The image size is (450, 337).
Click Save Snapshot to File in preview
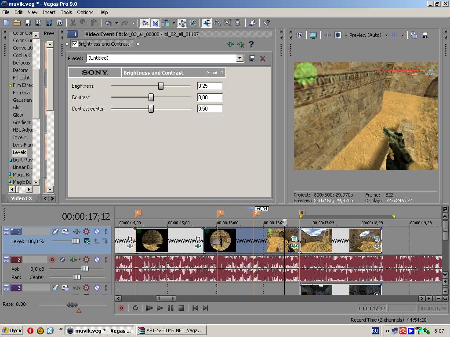point(425,35)
